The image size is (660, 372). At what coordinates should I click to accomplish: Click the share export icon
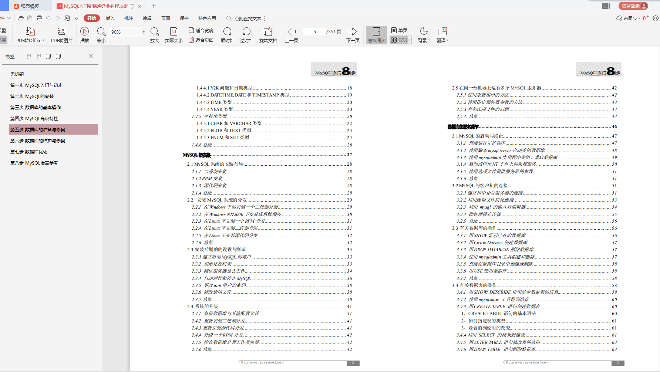(x=646, y=18)
